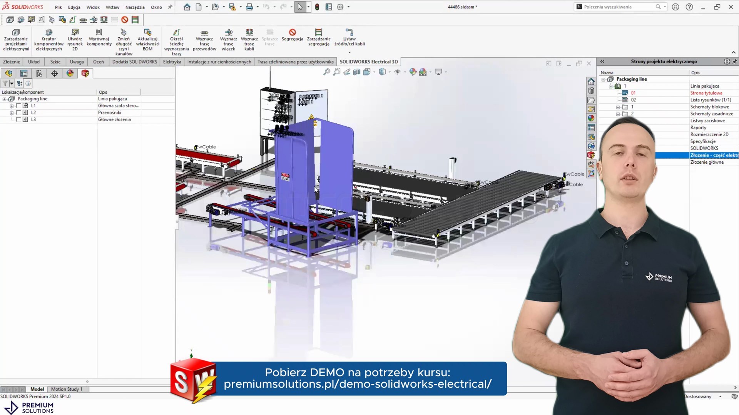
Task: Toggle checkbox for location L1
Action: 18,106
